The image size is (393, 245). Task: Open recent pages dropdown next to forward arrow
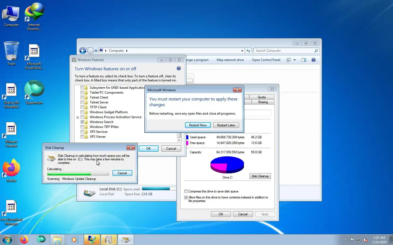pyautogui.click(x=96, y=51)
